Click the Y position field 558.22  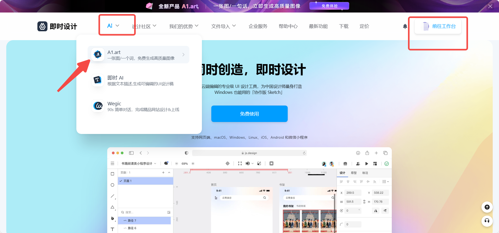click(380, 193)
